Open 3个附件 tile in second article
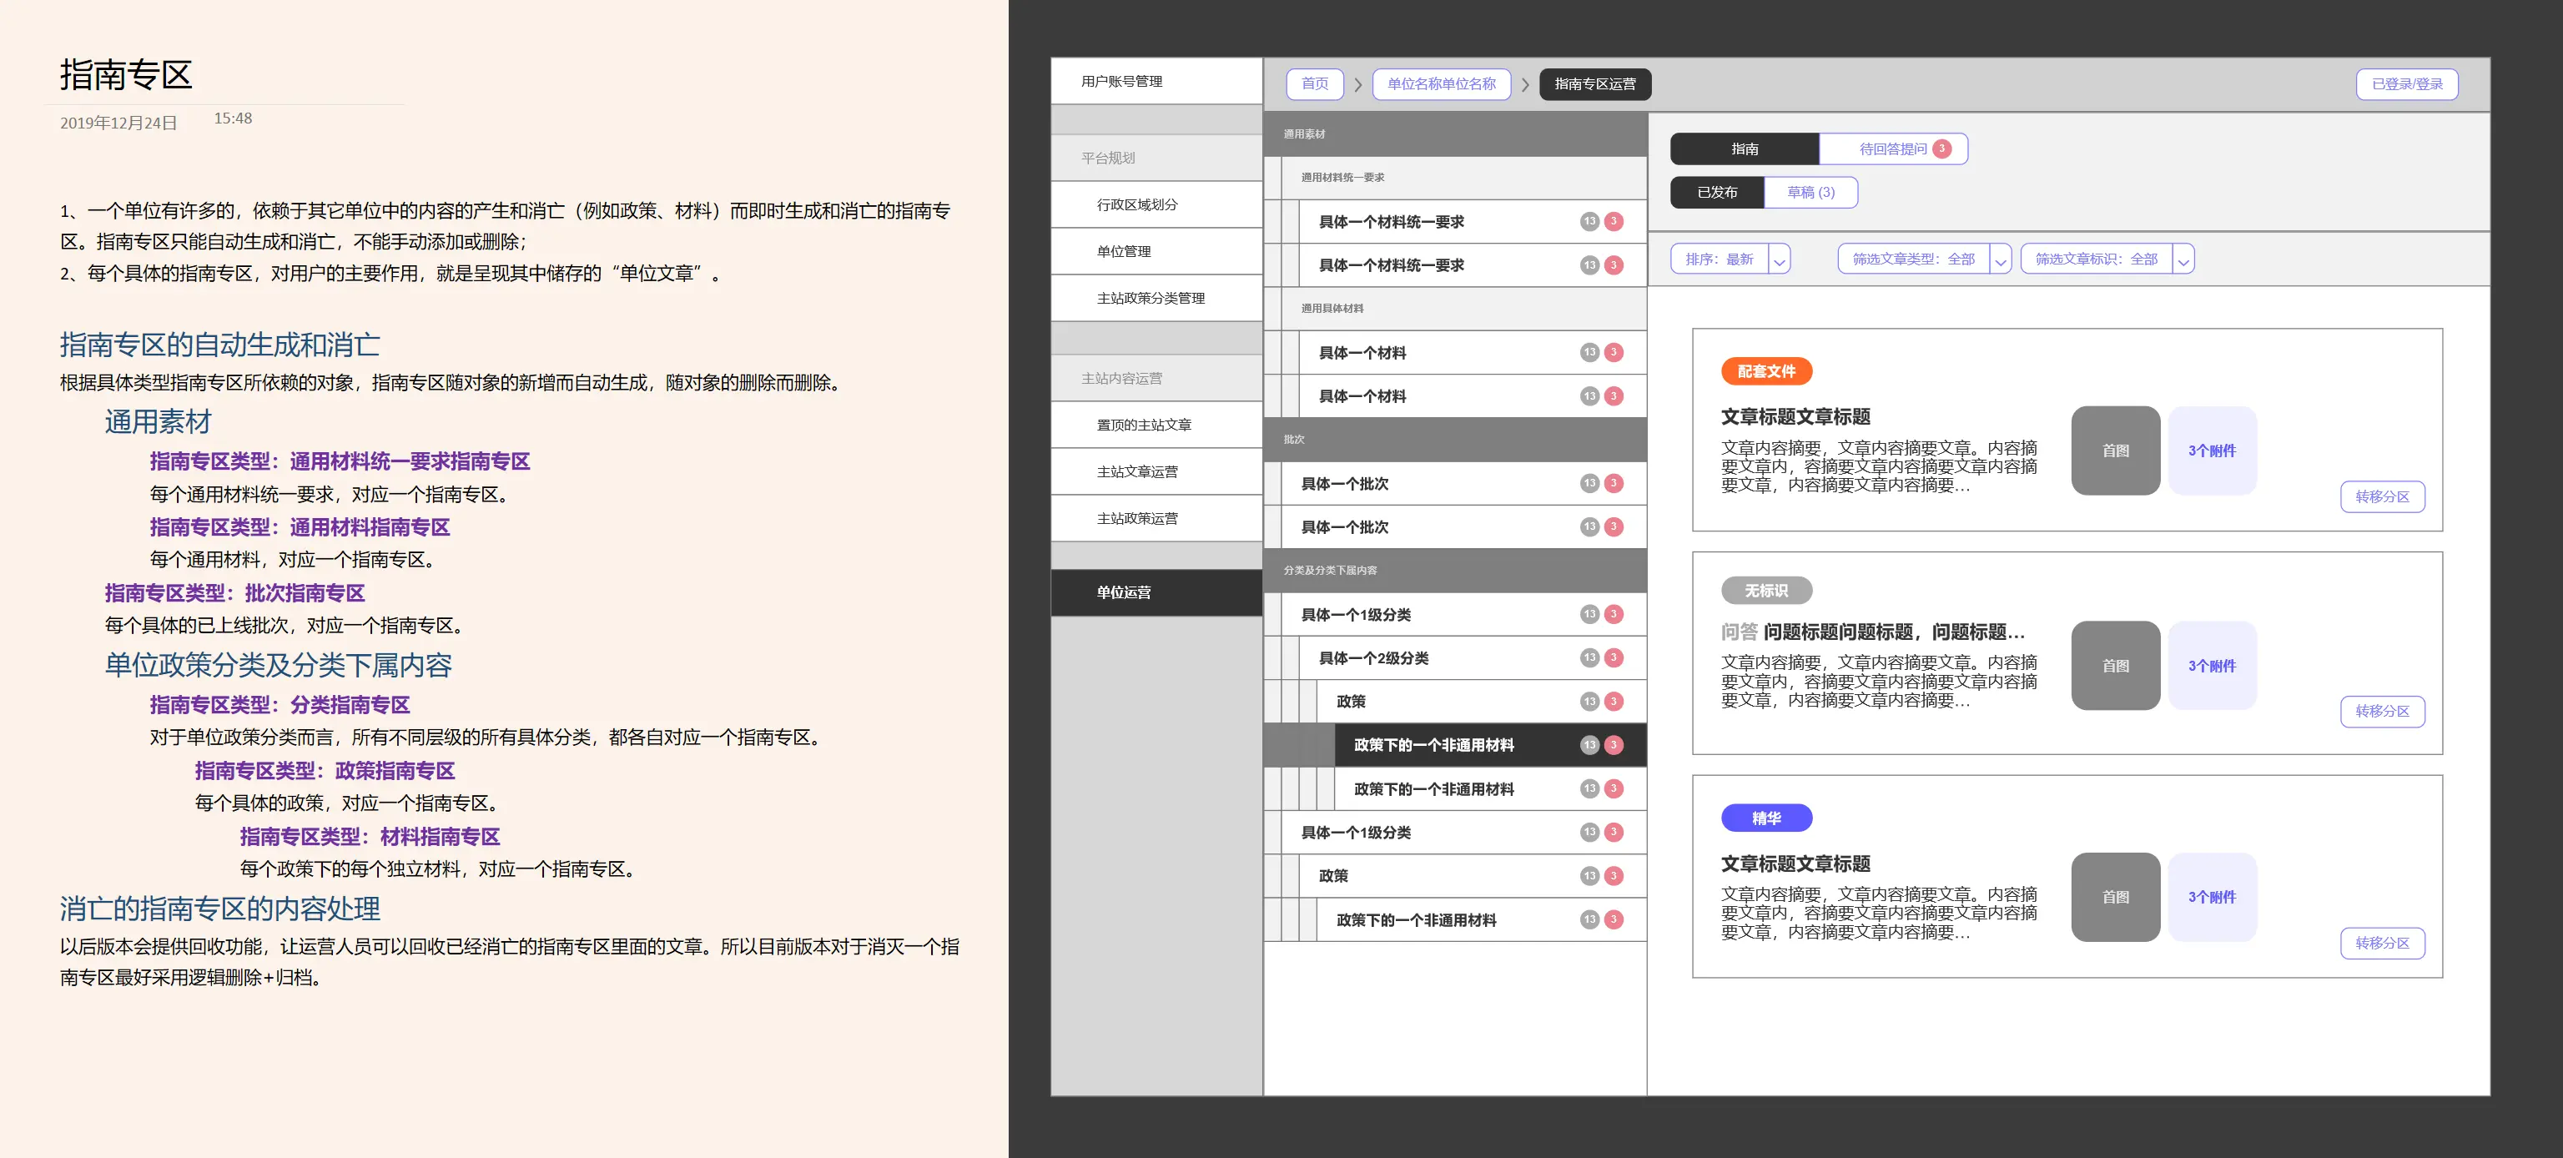2563x1158 pixels. tap(2211, 666)
